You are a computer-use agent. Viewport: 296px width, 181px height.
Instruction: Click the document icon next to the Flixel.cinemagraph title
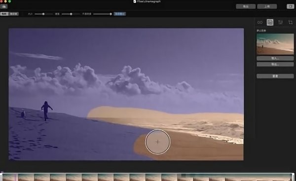tap(135, 1)
